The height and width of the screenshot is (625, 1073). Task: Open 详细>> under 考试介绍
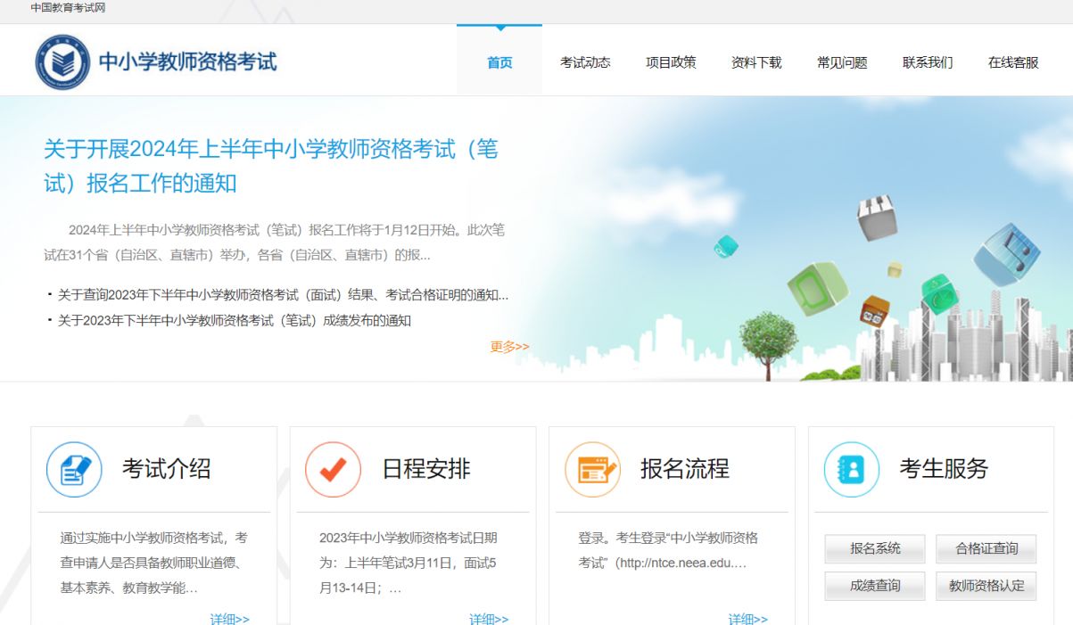point(230,618)
